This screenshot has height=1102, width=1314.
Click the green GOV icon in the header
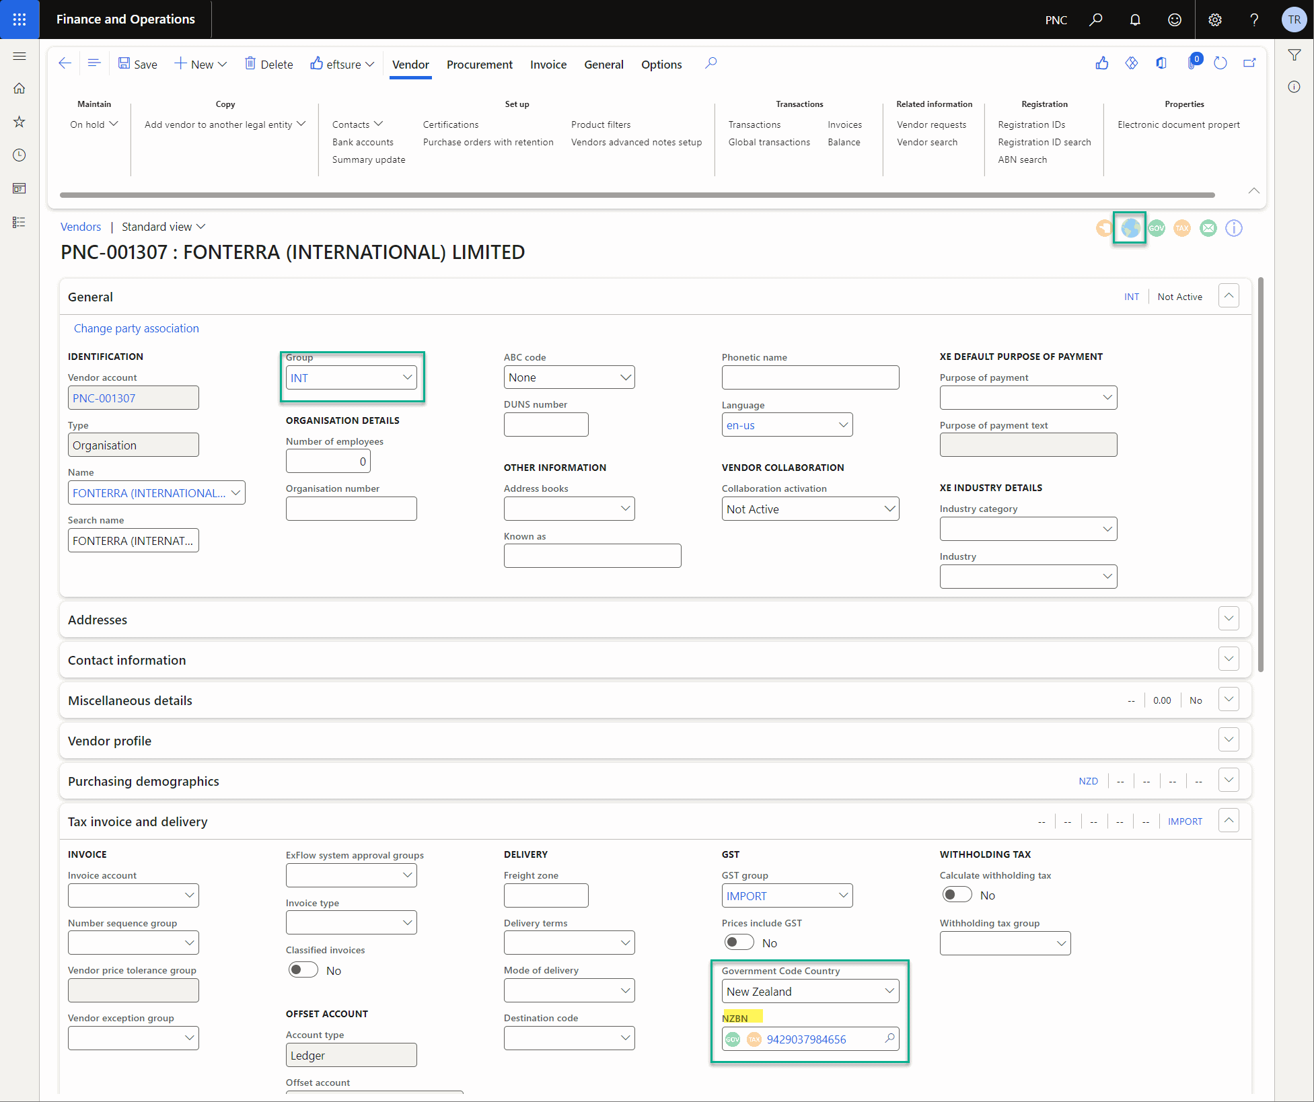tap(1157, 228)
